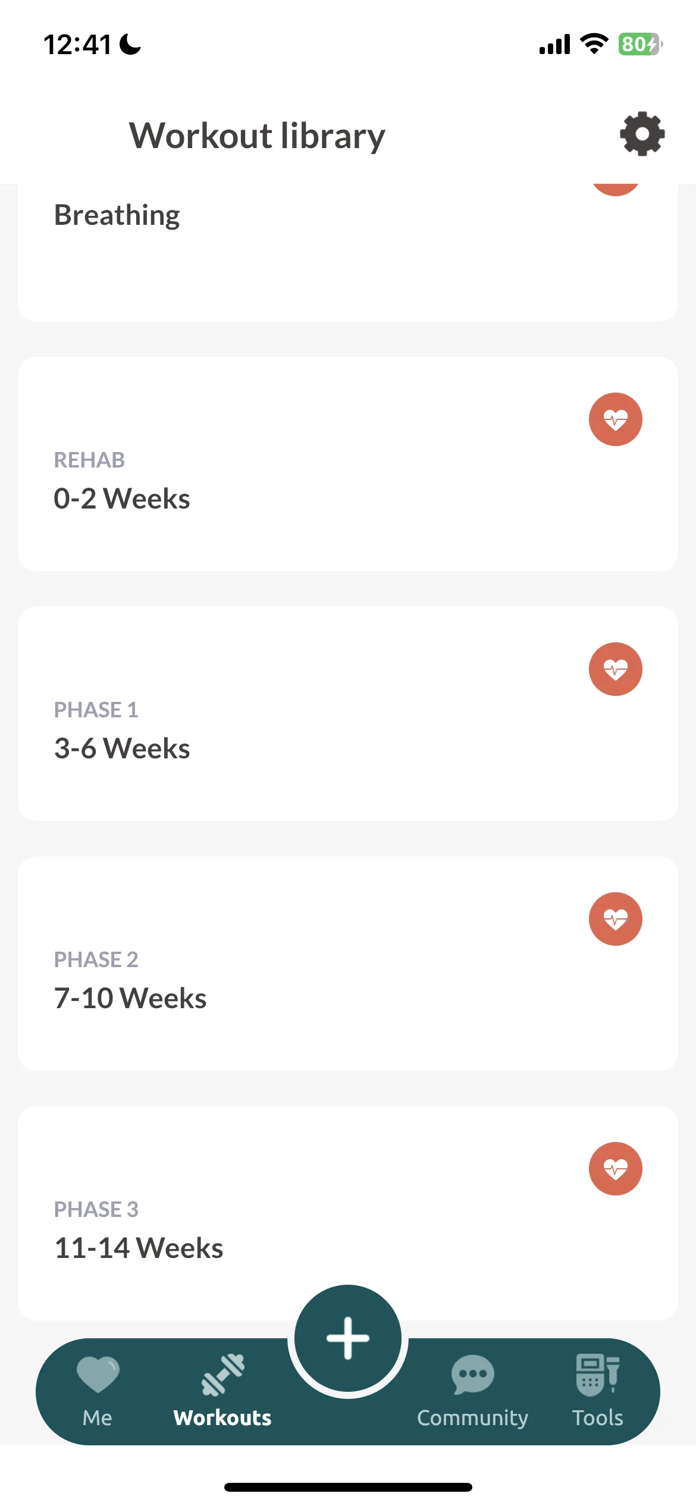Open Phase 2 7-10 Weeks workout
This screenshot has height=1506, width=696.
(348, 964)
